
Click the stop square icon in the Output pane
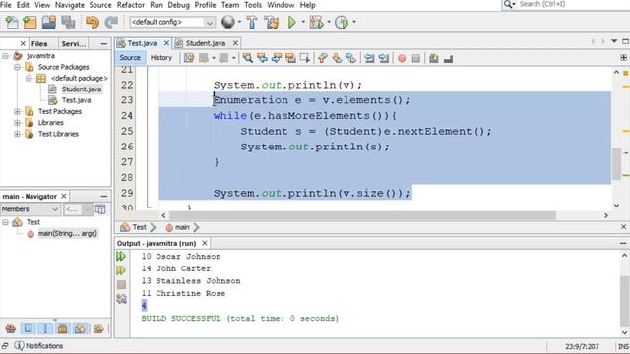121,284
